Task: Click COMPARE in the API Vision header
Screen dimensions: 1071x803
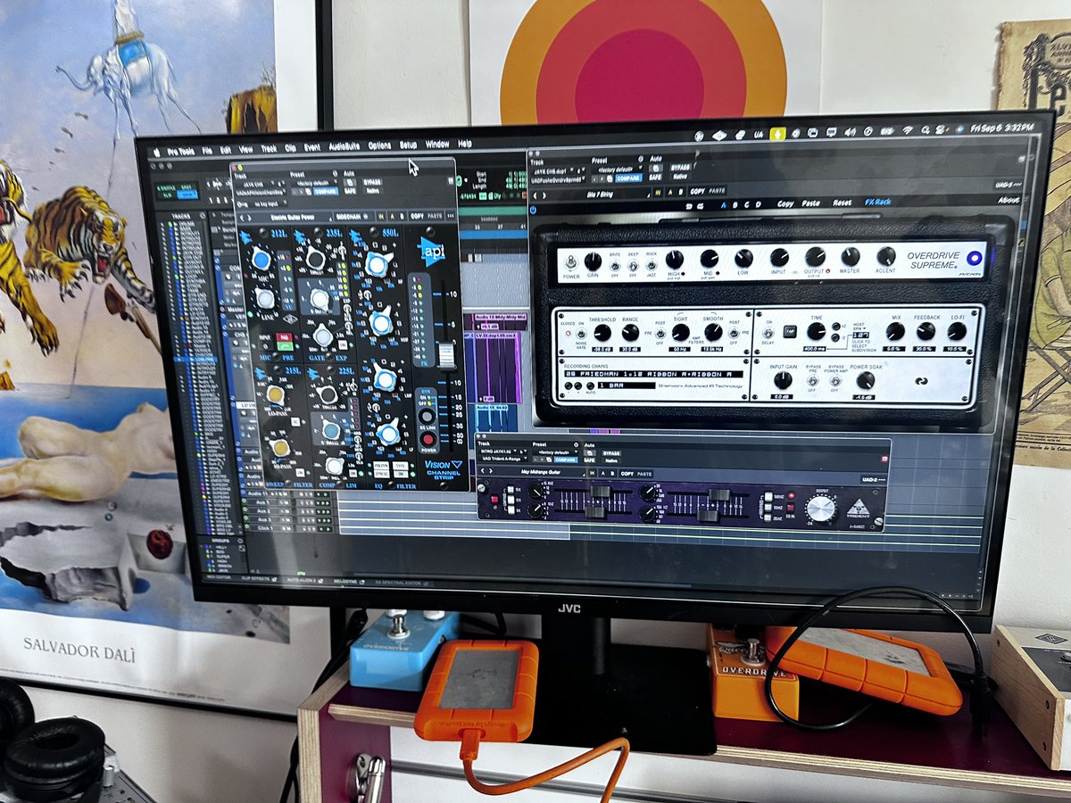Action: (x=325, y=191)
